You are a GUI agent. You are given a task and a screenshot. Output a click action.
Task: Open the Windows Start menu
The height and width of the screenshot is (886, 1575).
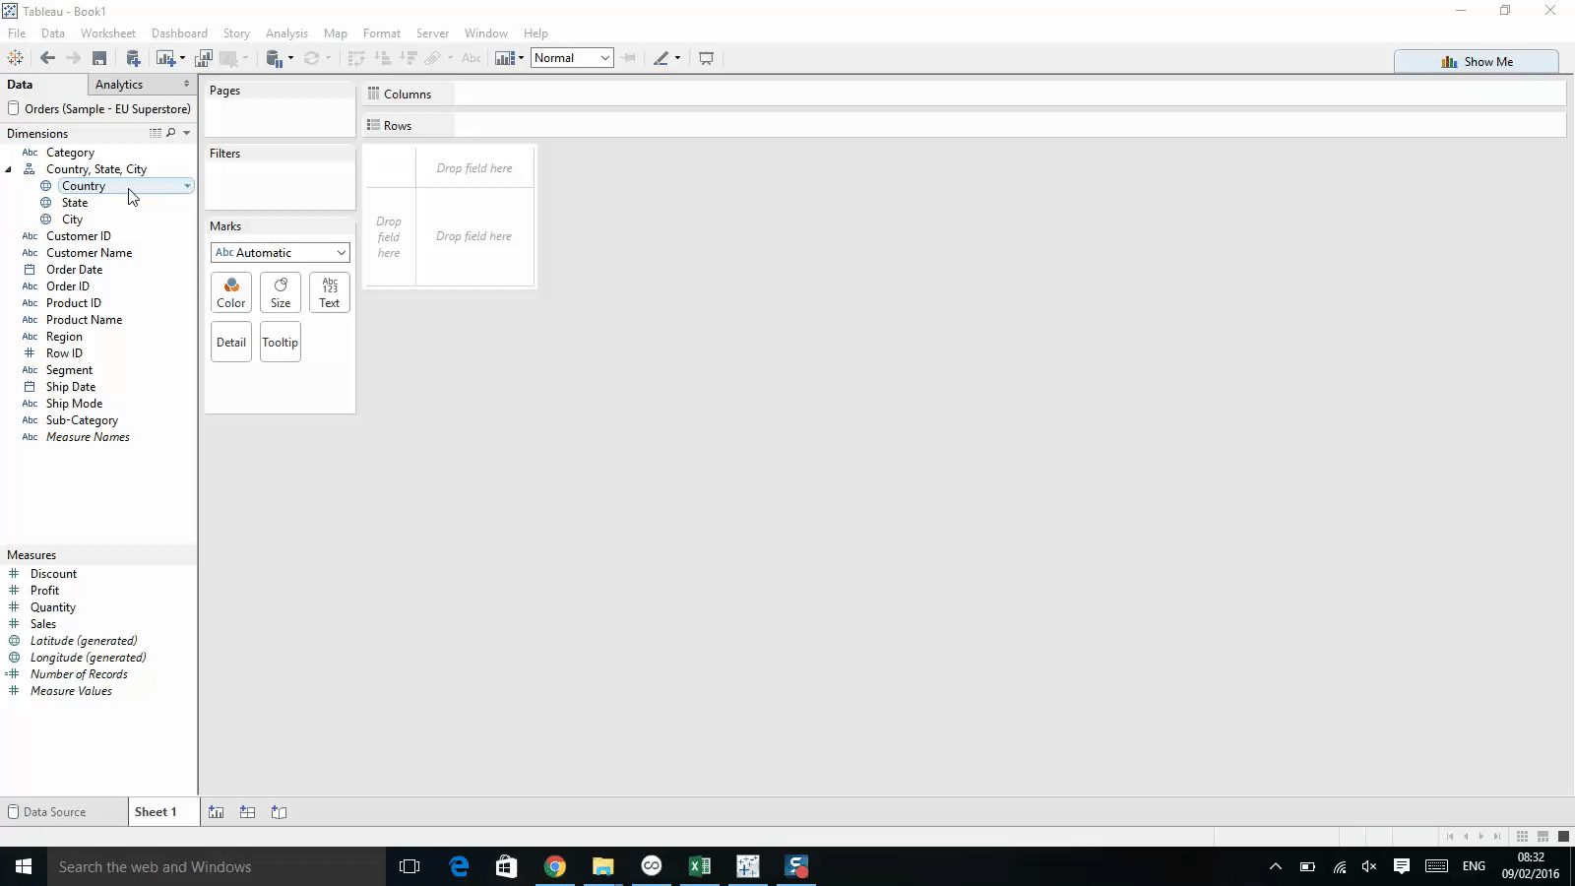coord(24,866)
